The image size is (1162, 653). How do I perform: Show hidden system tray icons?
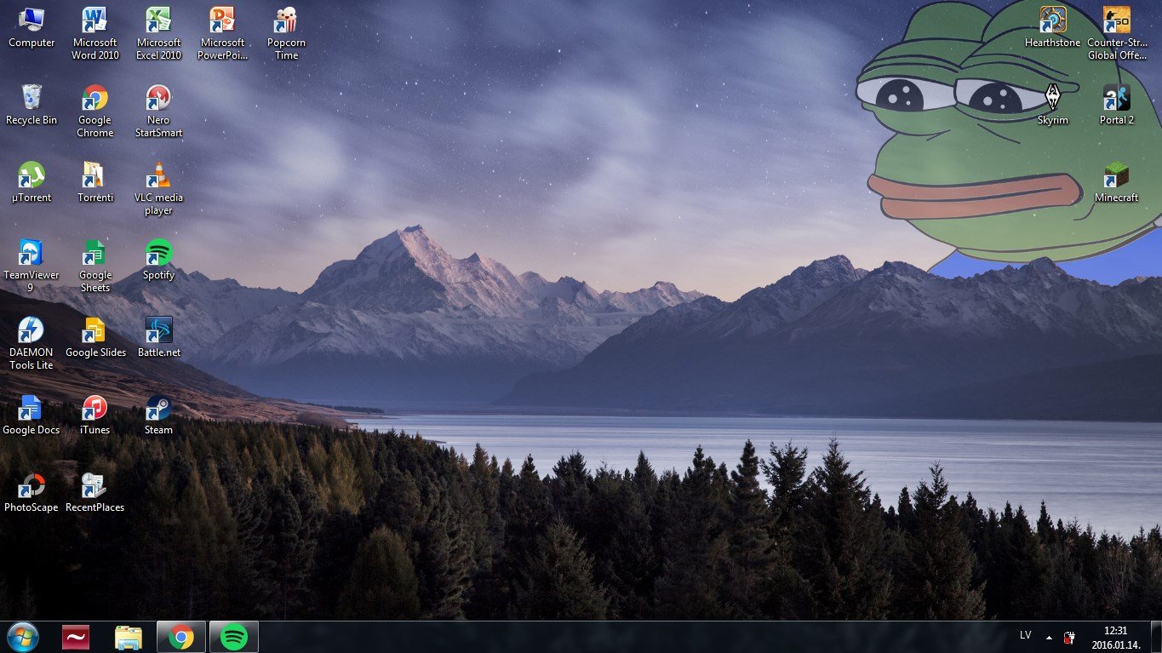point(1049,638)
